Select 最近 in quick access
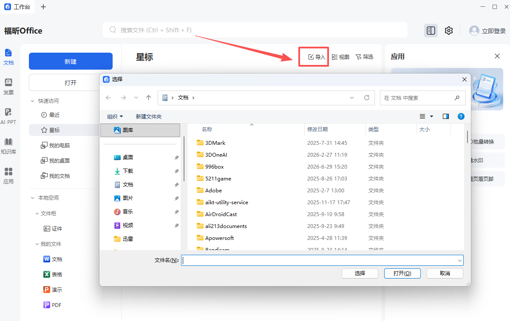510x321 pixels. tap(50, 115)
